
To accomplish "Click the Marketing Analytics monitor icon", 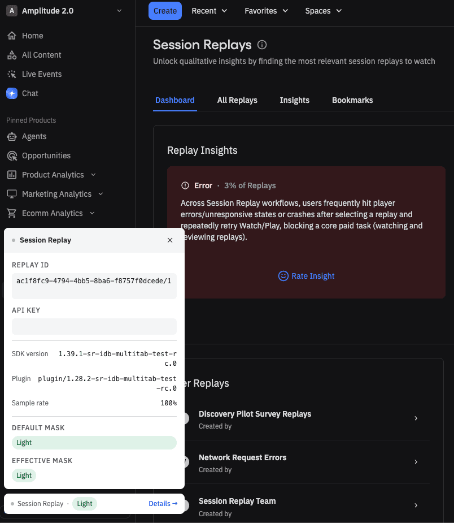I will tap(12, 194).
